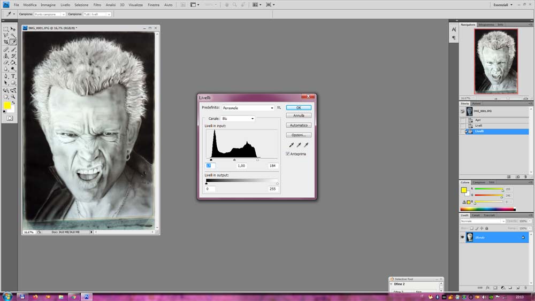Toggle history brush source for IMG_0001.JPG snapshot
The image size is (535, 301).
(x=463, y=111)
